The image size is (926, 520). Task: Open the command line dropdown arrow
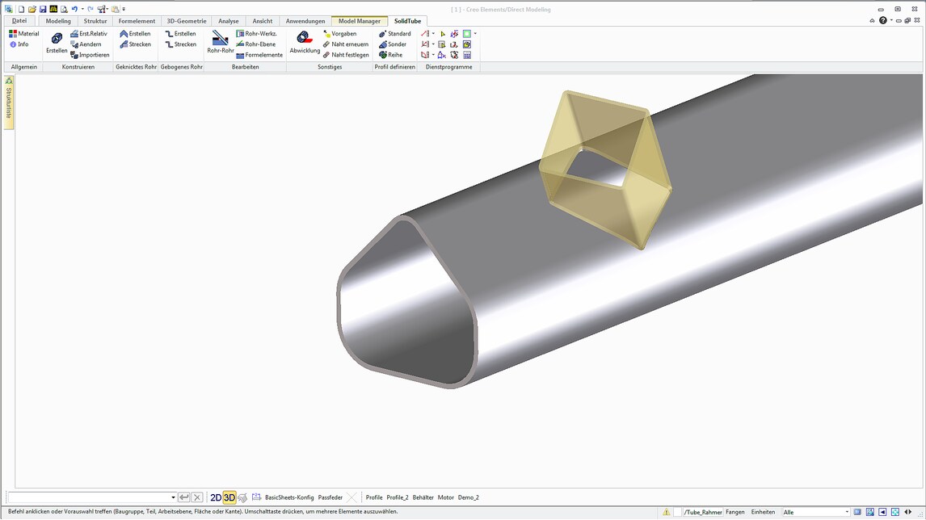pos(173,497)
